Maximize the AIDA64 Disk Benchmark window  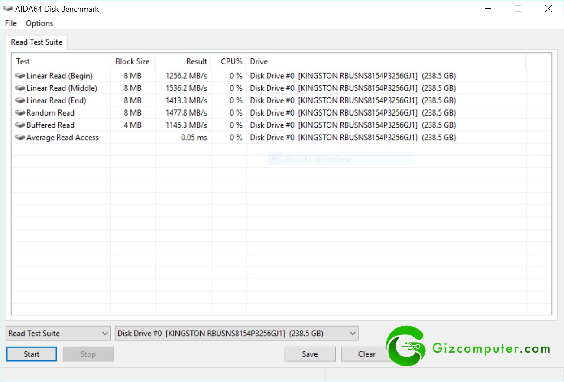518,9
